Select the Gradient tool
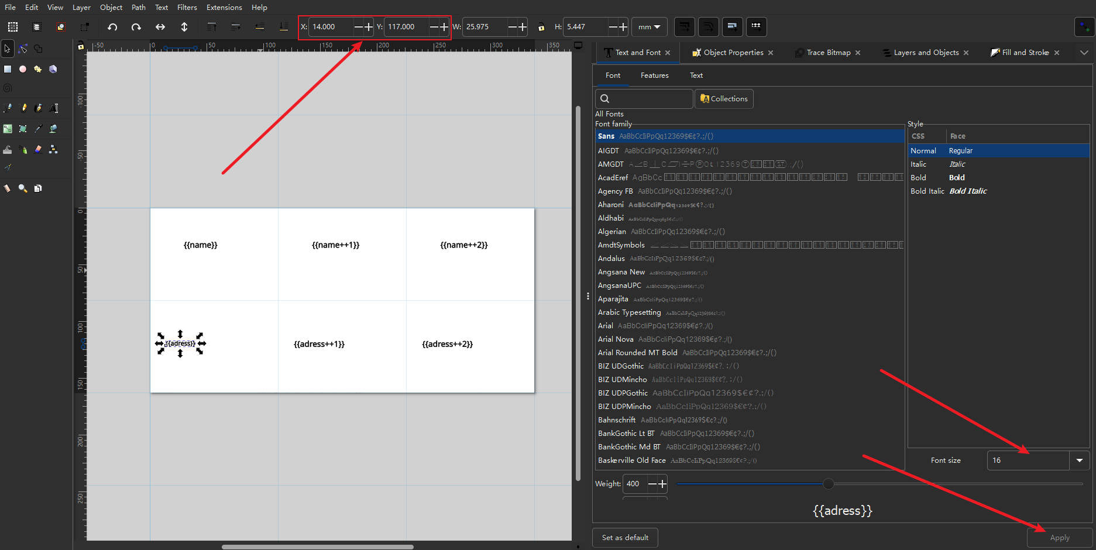This screenshot has width=1096, height=550. tap(8, 129)
